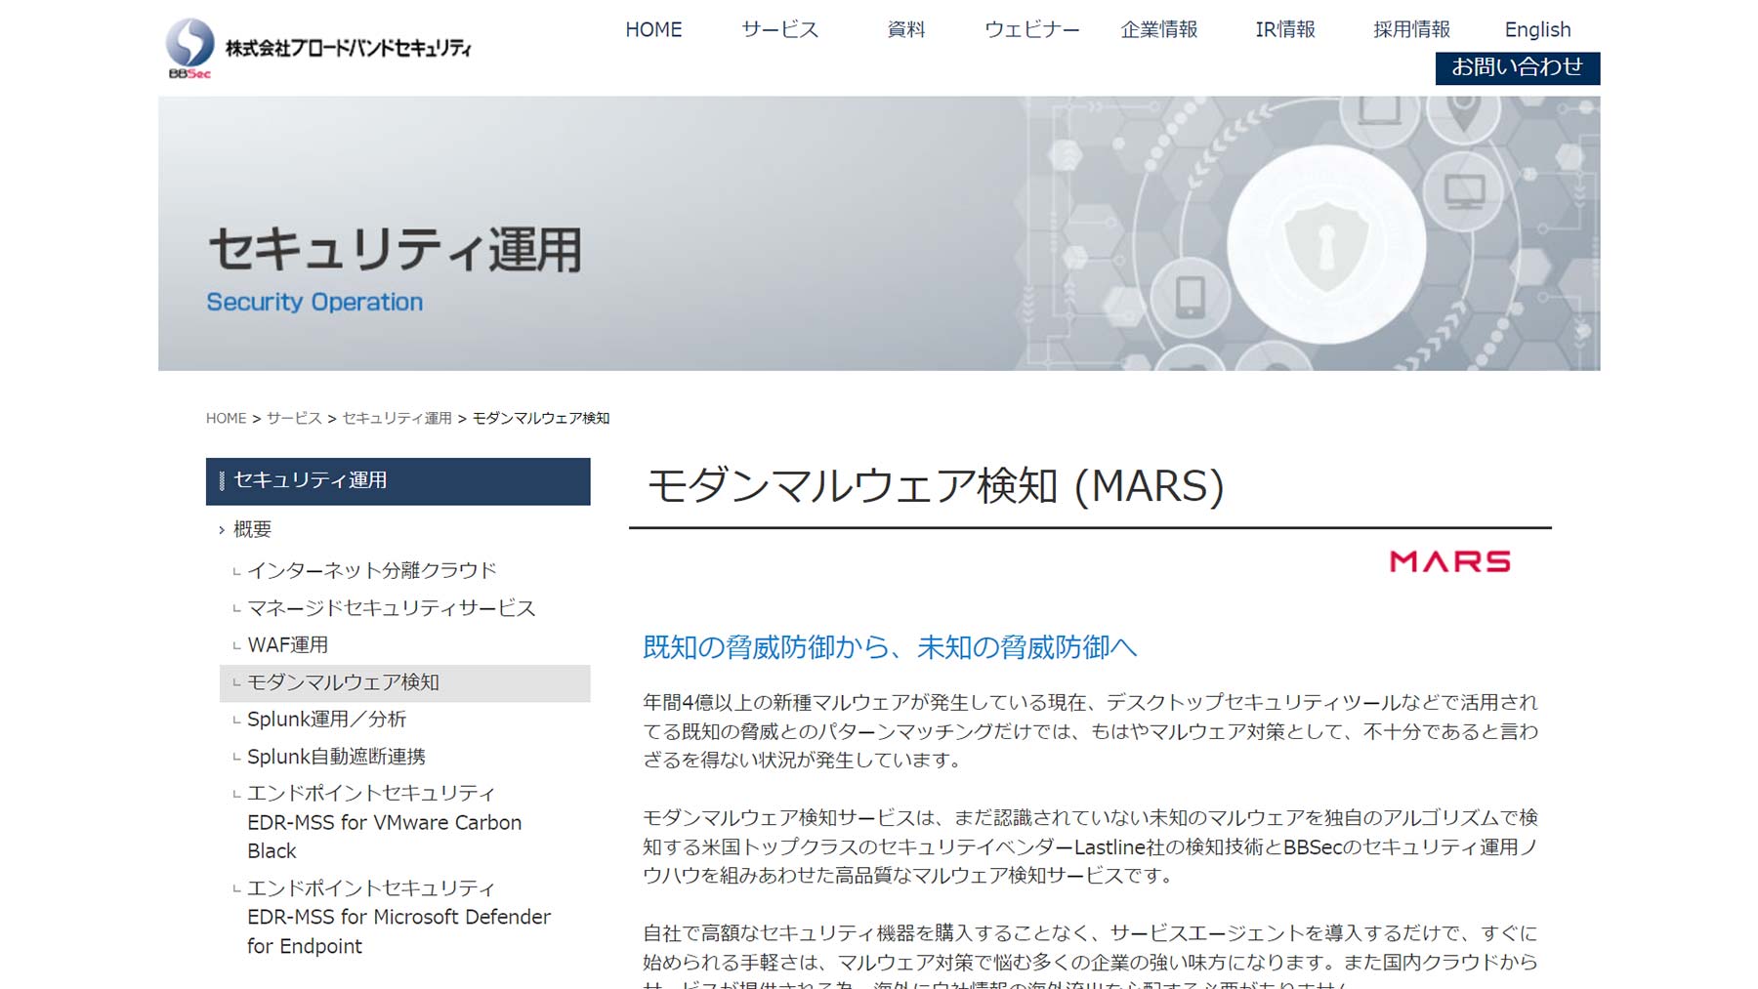Click the shield keyhole banner graphic
This screenshot has height=989, width=1758.
(1325, 247)
